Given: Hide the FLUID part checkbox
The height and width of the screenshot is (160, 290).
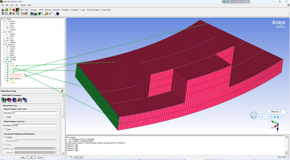Looking at the screenshot, I should (8, 64).
